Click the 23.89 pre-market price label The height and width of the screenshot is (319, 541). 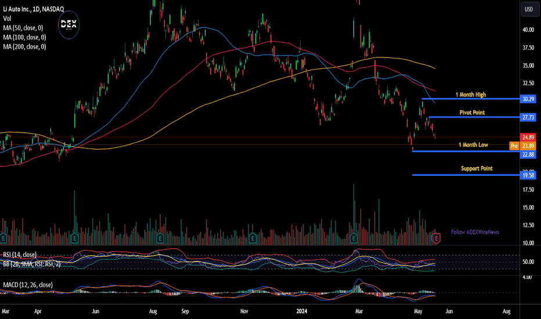[528, 146]
